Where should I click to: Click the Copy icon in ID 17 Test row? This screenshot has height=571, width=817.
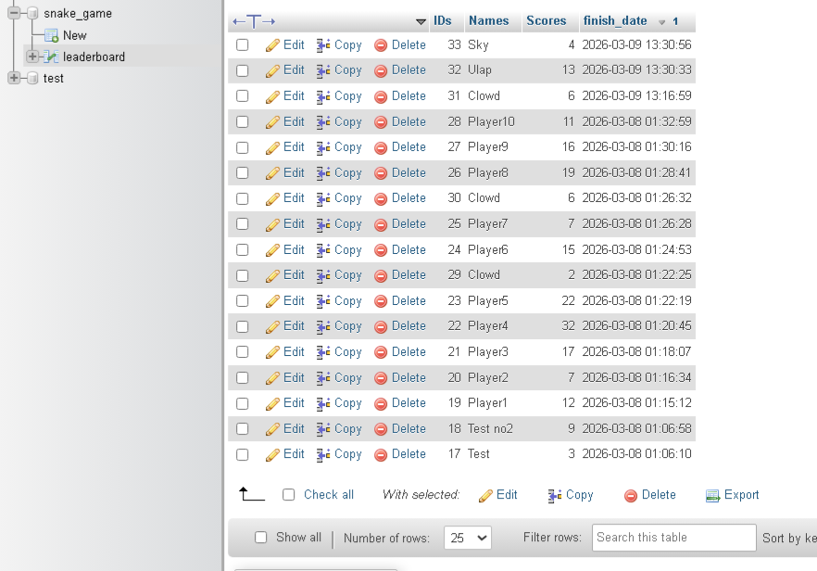pyautogui.click(x=323, y=455)
